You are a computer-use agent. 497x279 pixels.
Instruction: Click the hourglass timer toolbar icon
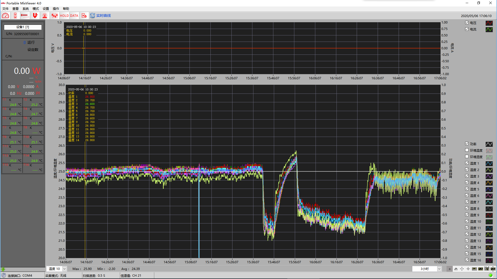(x=15, y=16)
